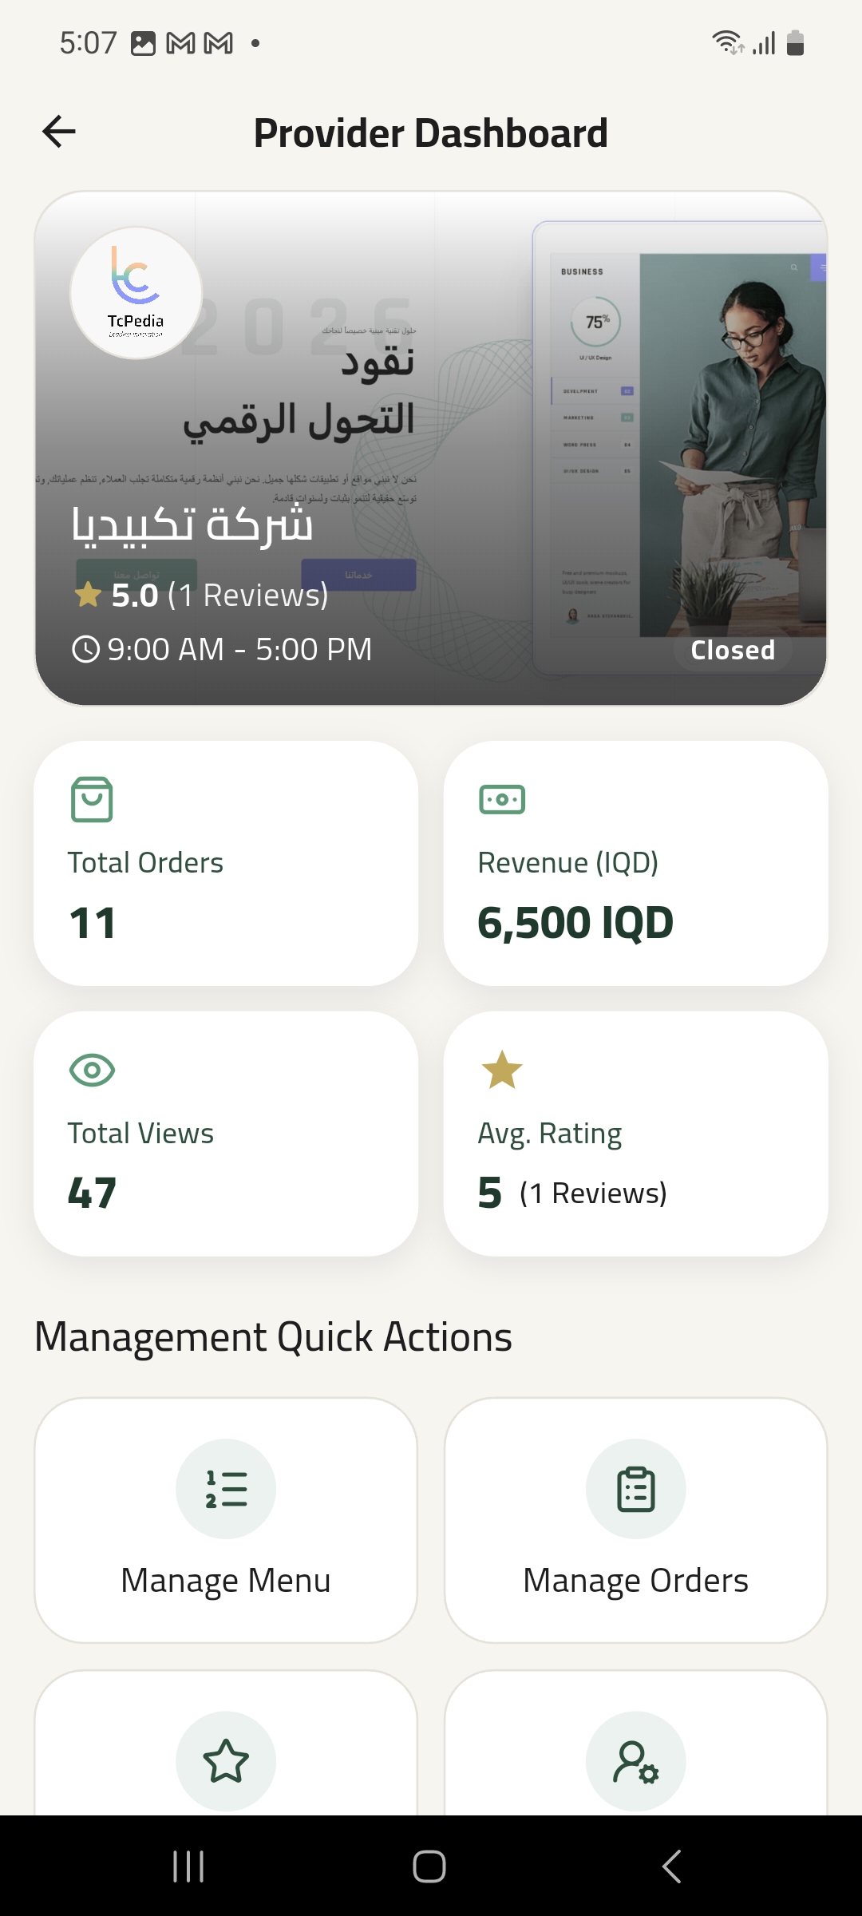Open Manage Menu quick action
This screenshot has width=862, height=1916.
click(x=226, y=1520)
